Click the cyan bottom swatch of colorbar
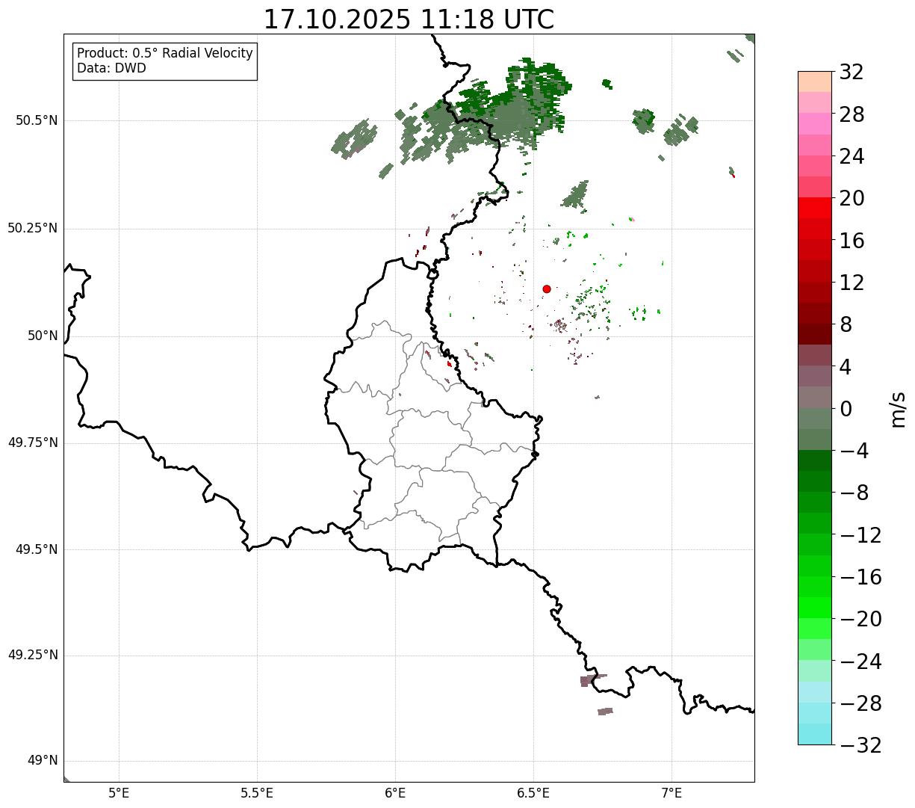The height and width of the screenshot is (808, 915). point(814,734)
